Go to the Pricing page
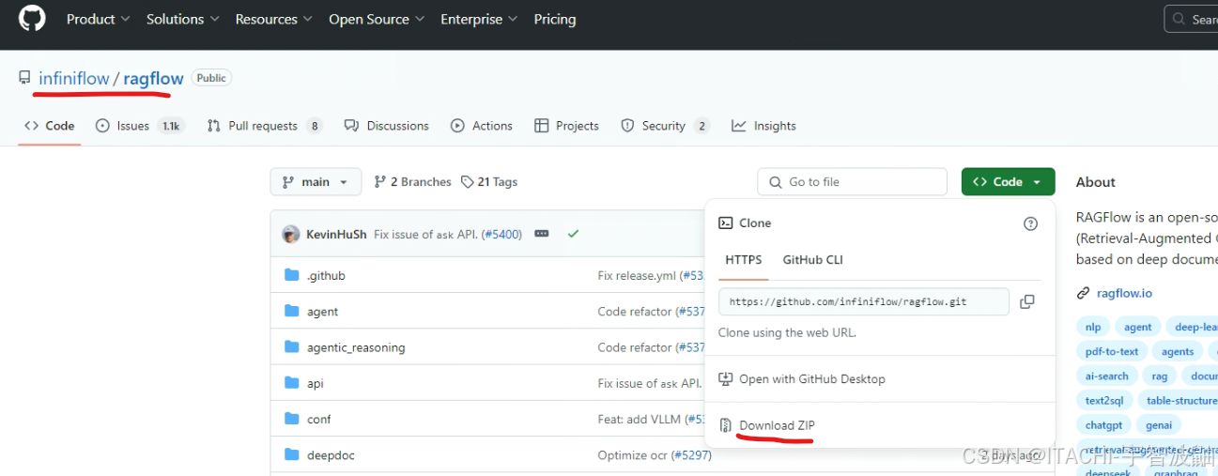The width and height of the screenshot is (1218, 476). point(555,19)
